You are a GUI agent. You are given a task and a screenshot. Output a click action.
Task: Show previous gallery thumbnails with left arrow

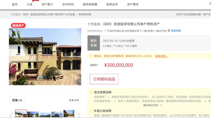point(11,115)
